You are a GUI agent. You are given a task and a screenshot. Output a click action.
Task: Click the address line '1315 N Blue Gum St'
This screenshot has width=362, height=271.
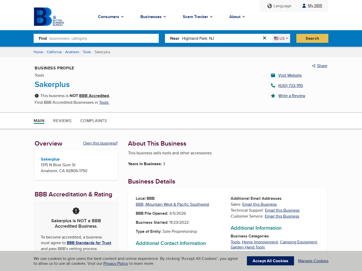[x=58, y=165]
